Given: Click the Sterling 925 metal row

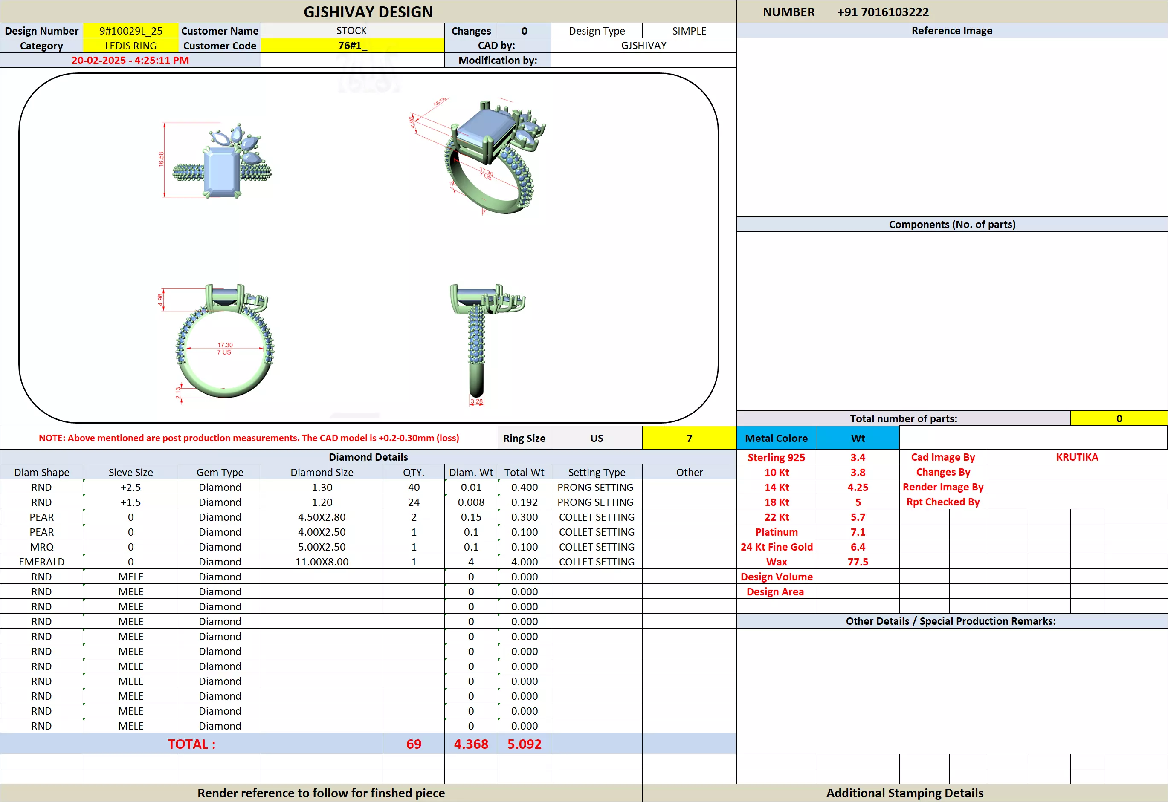Looking at the screenshot, I should (776, 457).
